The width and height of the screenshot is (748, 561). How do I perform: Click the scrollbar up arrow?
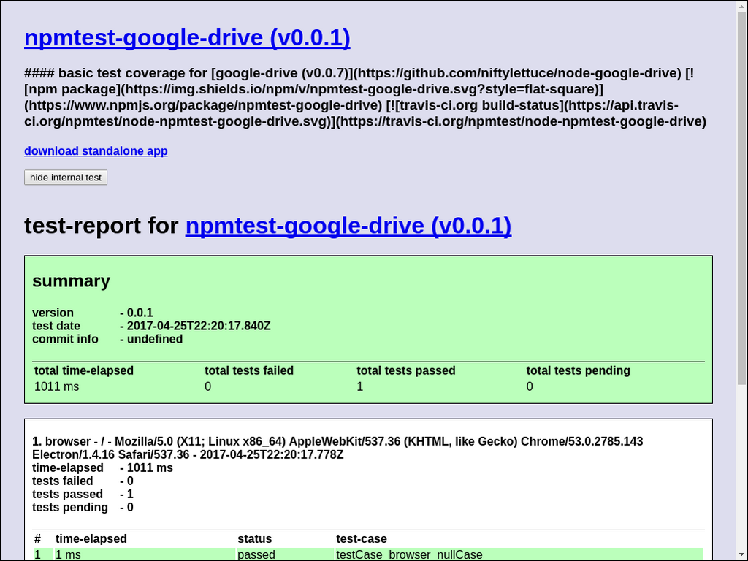tap(741, 6)
